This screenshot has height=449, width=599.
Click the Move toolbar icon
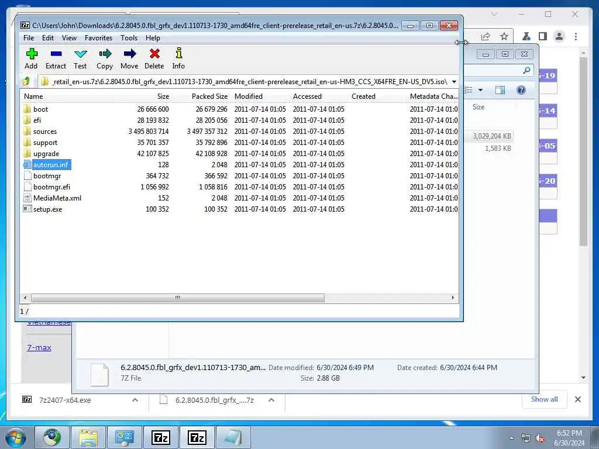129,58
